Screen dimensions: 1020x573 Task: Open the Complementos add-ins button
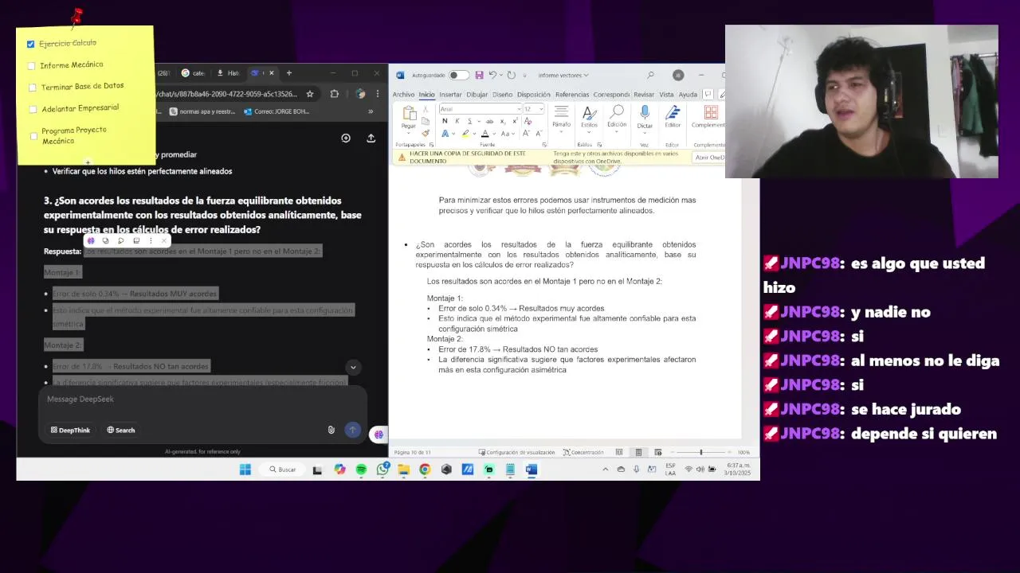point(710,117)
